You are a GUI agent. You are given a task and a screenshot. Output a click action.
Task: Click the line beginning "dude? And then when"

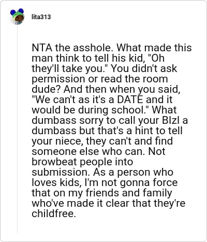[x=106, y=89]
